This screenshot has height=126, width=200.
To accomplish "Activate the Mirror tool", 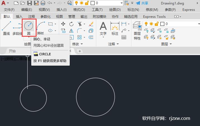I will tap(71, 31).
